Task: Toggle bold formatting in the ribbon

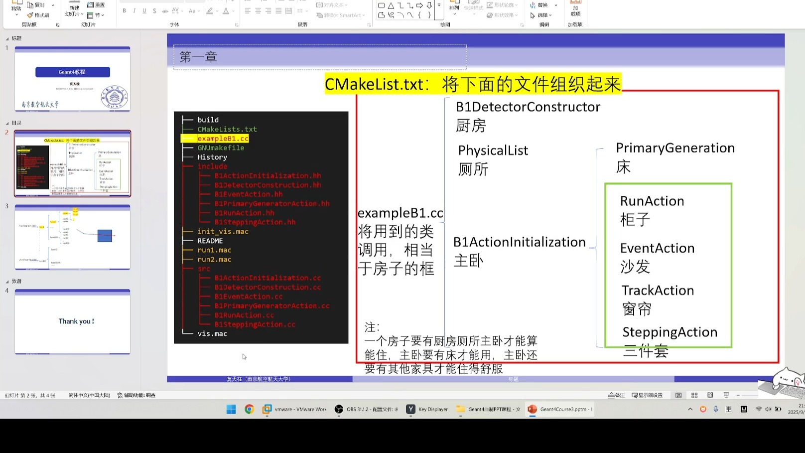Action: coord(124,10)
